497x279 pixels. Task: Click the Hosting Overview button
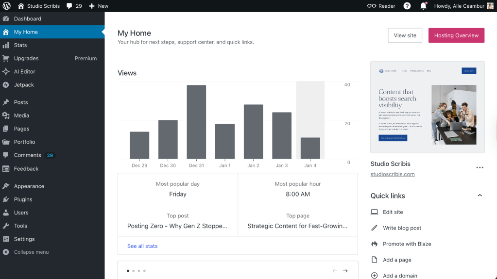pyautogui.click(x=456, y=35)
